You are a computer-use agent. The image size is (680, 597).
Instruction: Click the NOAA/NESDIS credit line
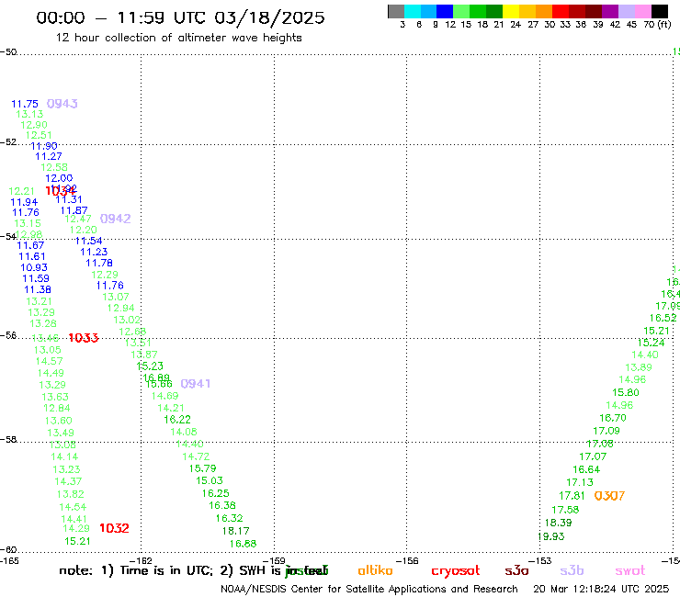(x=369, y=589)
